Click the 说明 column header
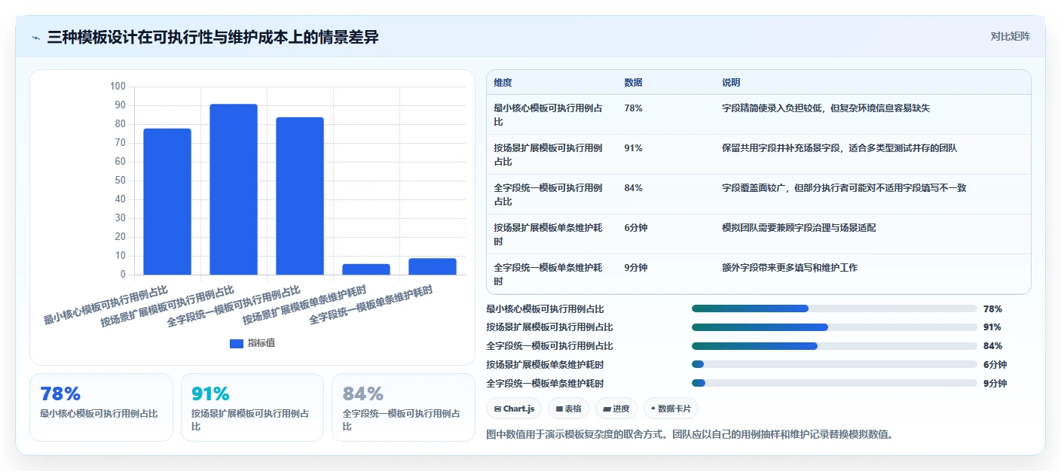This screenshot has height=471, width=1061. coord(731,83)
